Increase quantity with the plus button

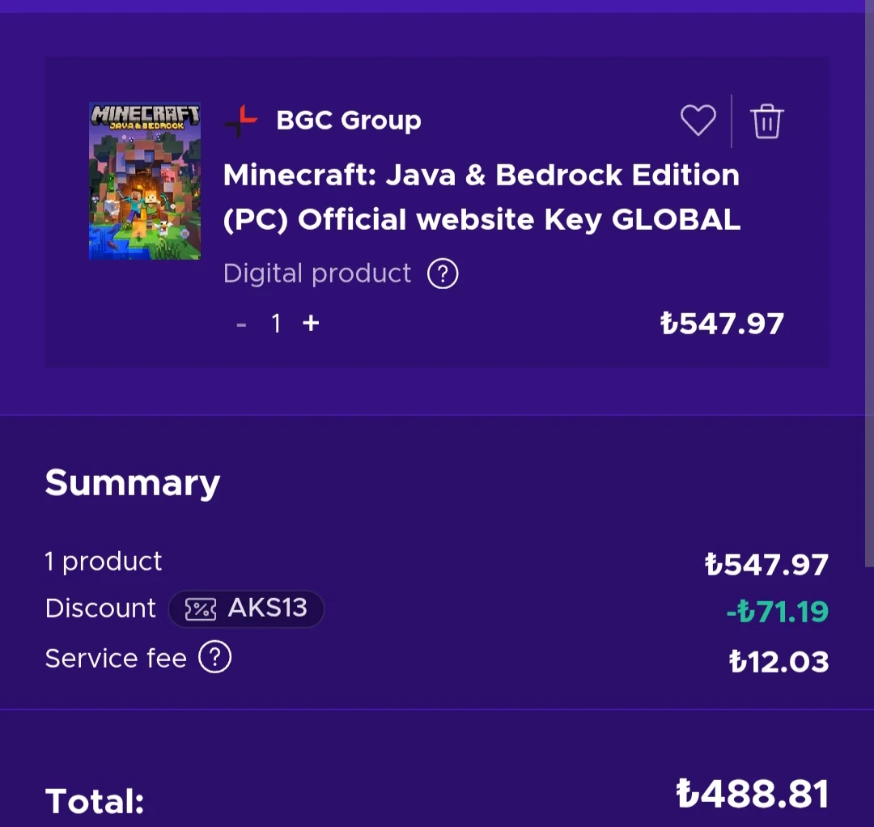311,324
